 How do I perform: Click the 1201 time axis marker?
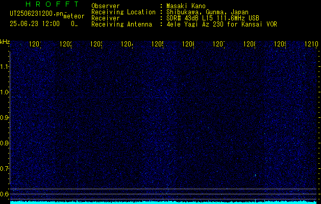click(35, 44)
